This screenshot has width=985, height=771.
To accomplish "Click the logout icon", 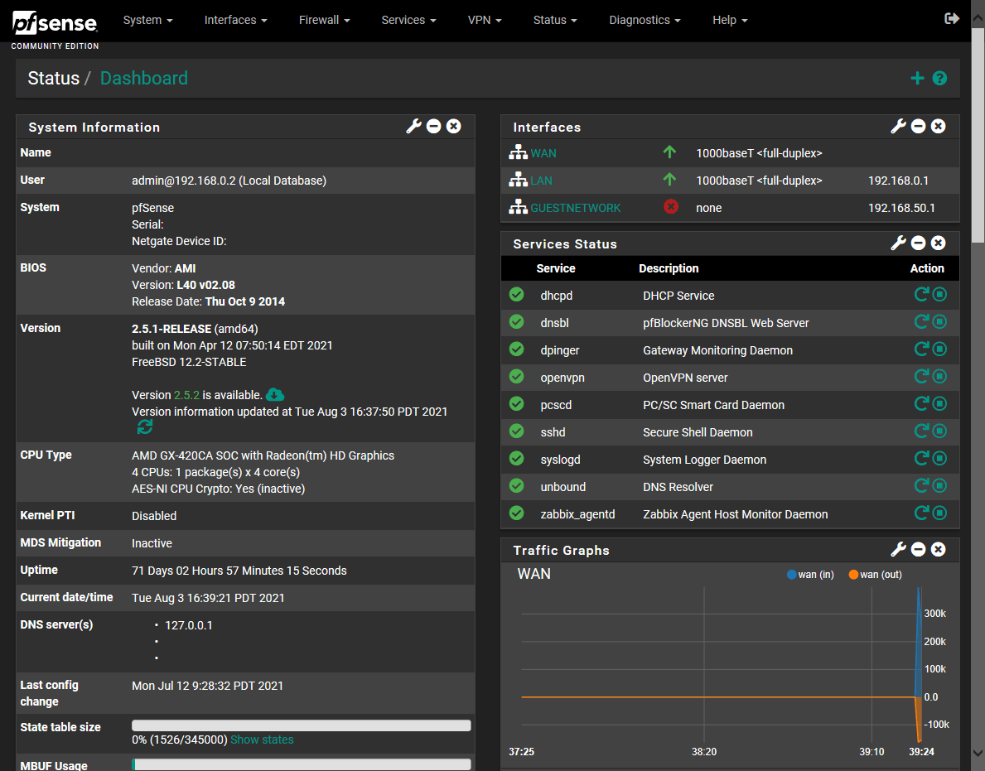I will click(x=951, y=17).
